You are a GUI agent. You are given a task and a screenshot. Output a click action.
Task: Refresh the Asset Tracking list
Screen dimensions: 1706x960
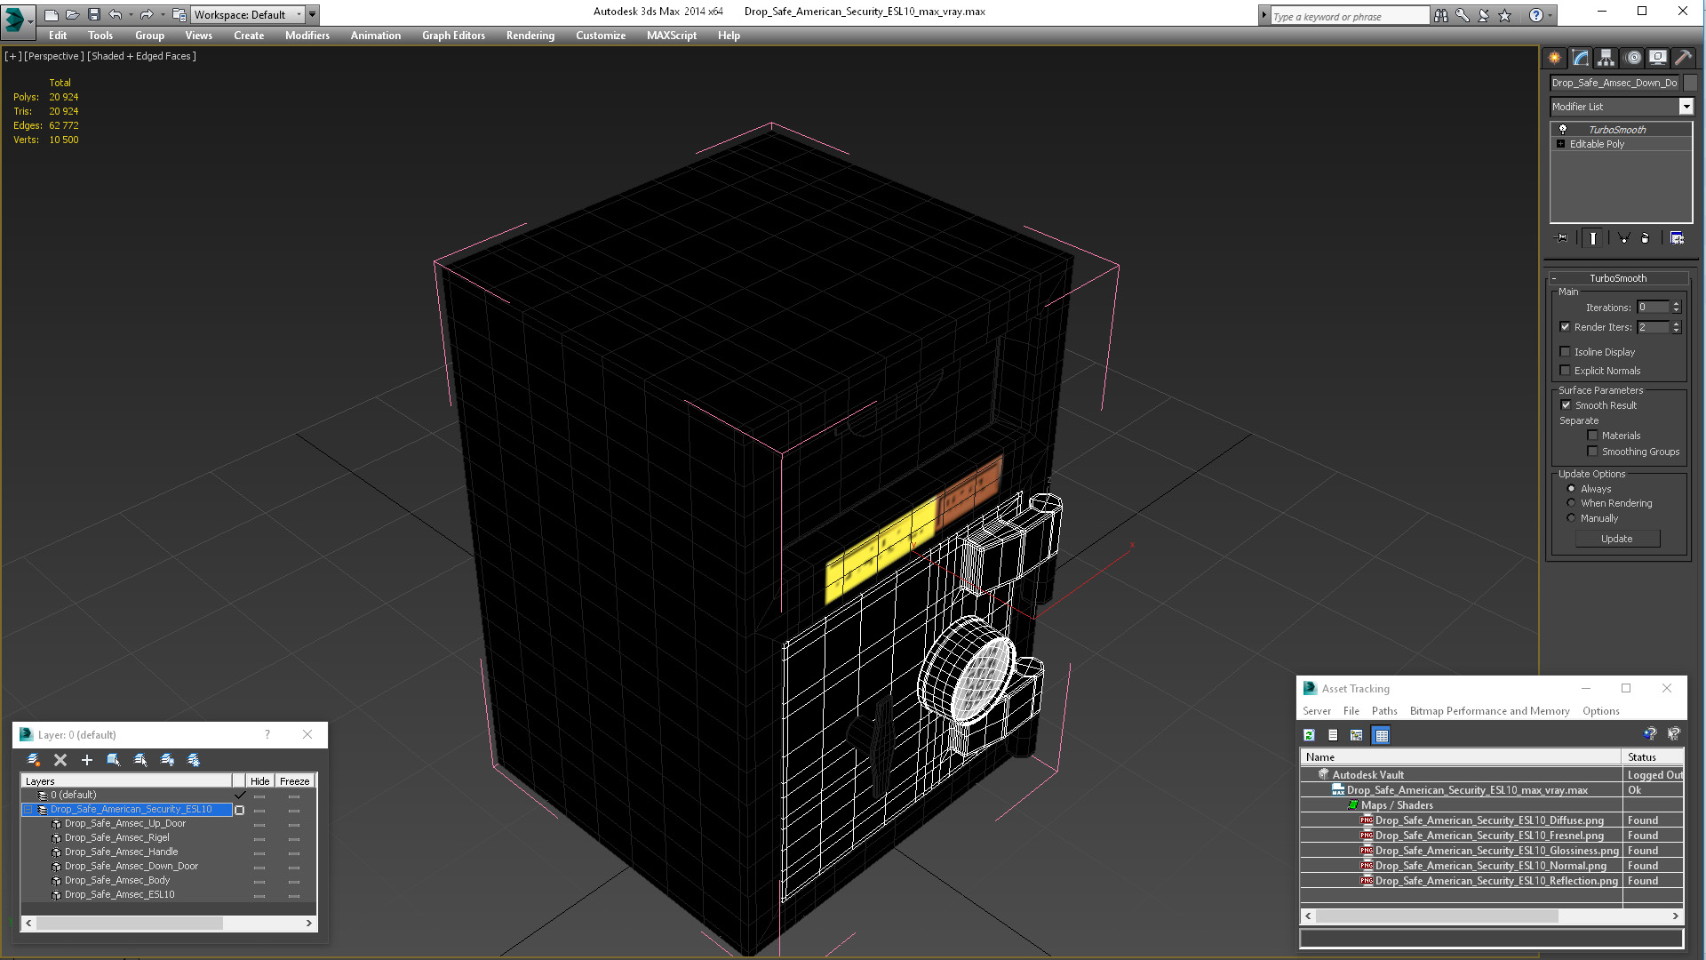coord(1309,735)
